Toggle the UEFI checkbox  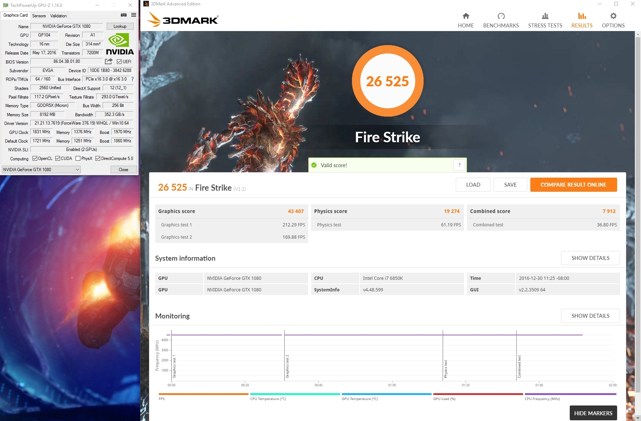(x=119, y=62)
